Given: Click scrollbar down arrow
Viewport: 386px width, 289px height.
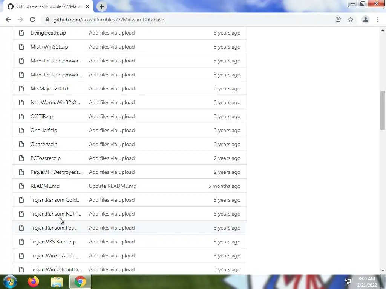Looking at the screenshot, I should point(383,271).
